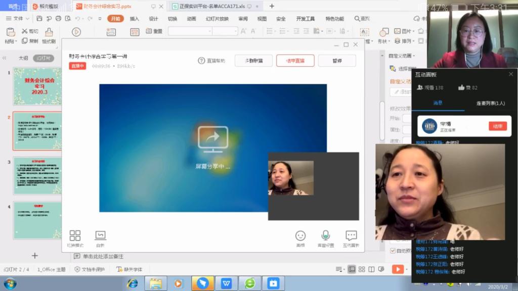This screenshot has height=291, width=518.
Task: Select the format painter brush icon
Action: pos(49,32)
